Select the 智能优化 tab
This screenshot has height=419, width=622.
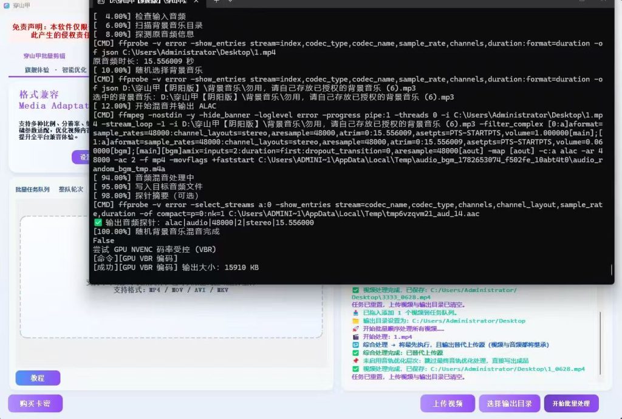coord(74,70)
